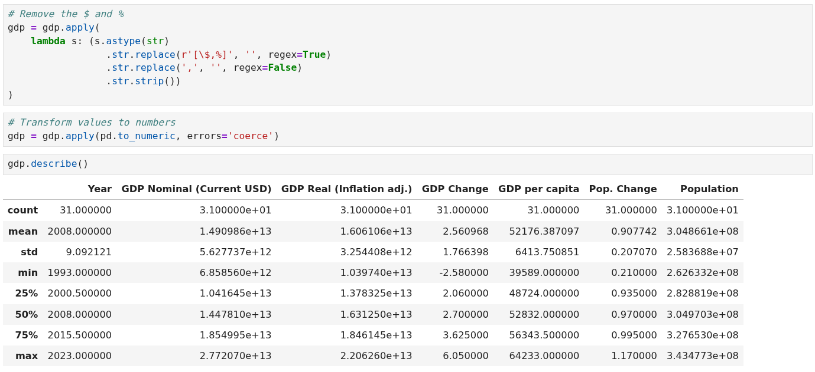The width and height of the screenshot is (815, 372).
Task: Click the max row label
Action: (x=27, y=355)
